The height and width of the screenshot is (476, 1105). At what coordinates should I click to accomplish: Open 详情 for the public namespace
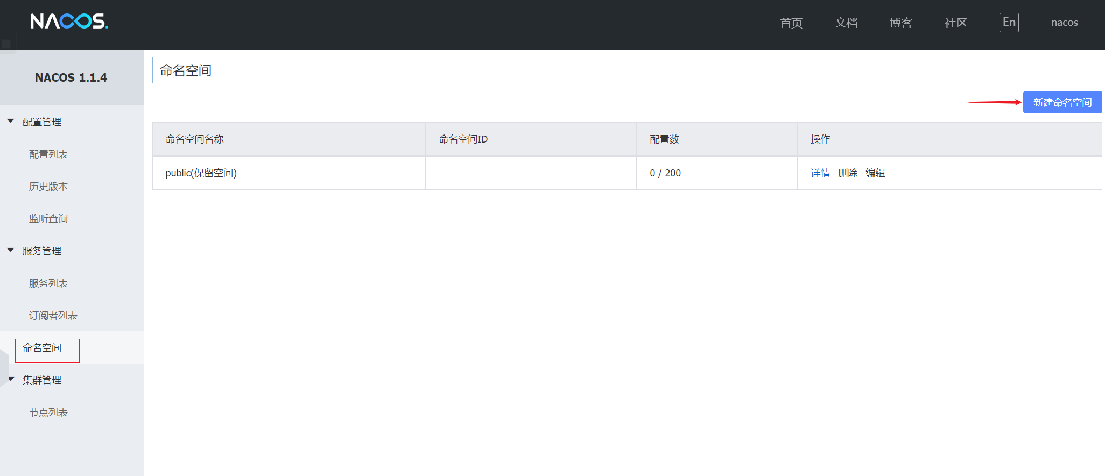820,173
